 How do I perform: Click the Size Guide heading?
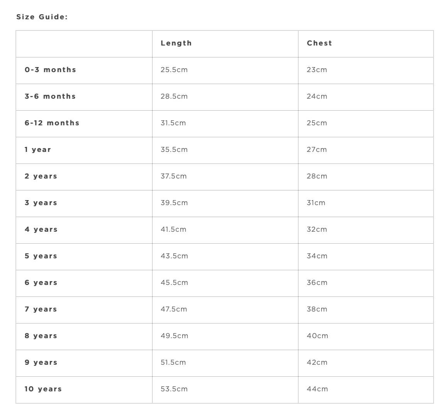pos(42,17)
